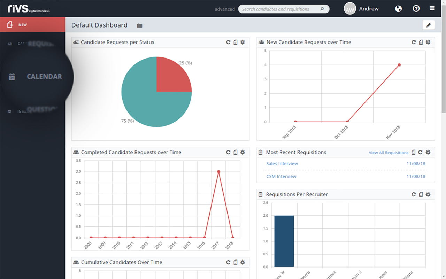Open settings of Requisitions Per Recruiter widget
The image size is (446, 279).
pyautogui.click(x=428, y=194)
